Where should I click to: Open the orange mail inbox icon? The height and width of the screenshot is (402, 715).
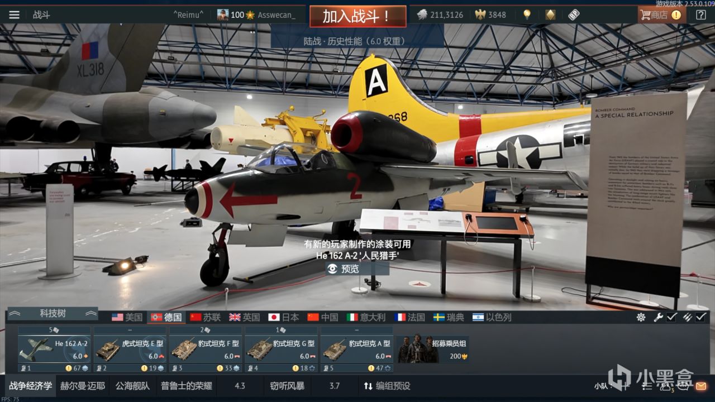coord(701,386)
